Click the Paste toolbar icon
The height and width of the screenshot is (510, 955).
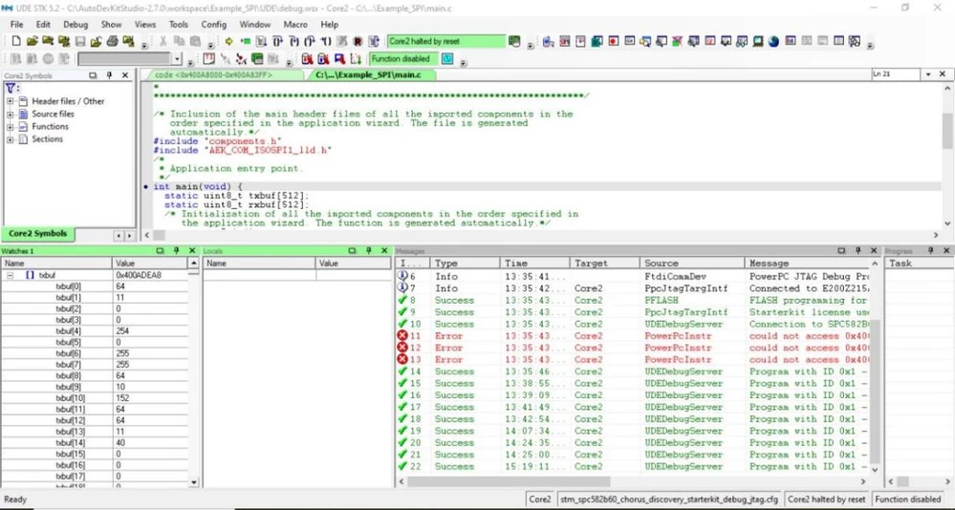coord(195,41)
